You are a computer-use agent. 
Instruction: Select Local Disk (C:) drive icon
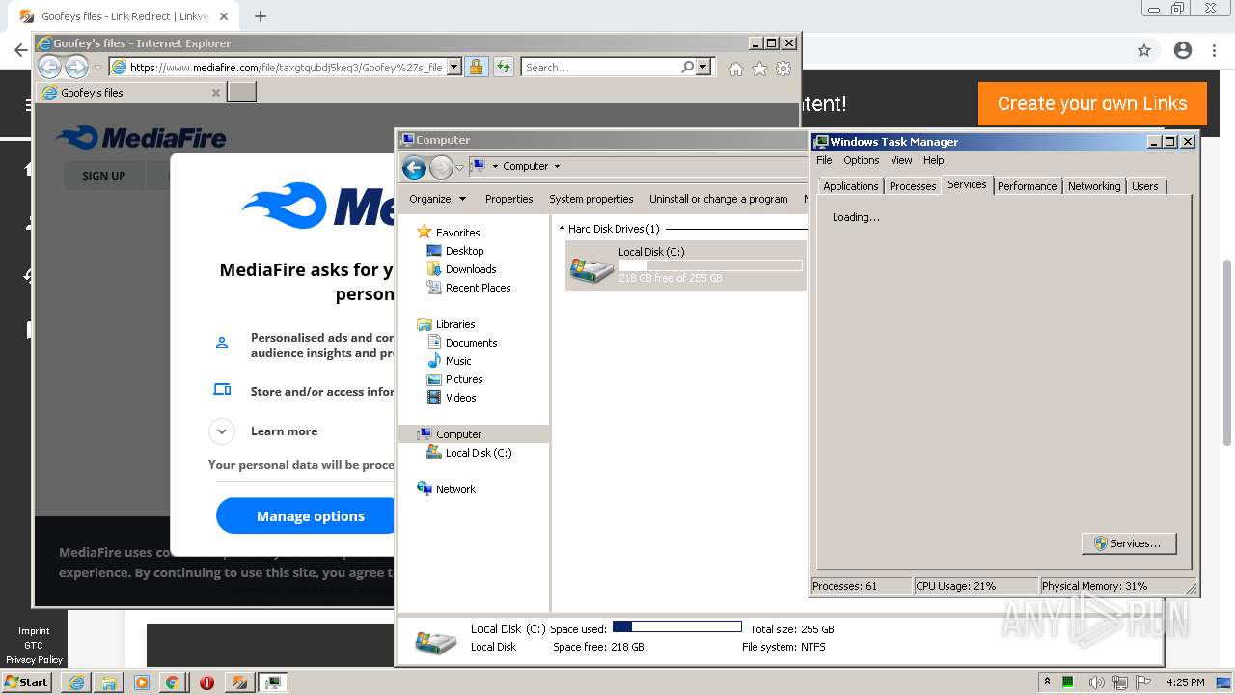click(x=591, y=270)
